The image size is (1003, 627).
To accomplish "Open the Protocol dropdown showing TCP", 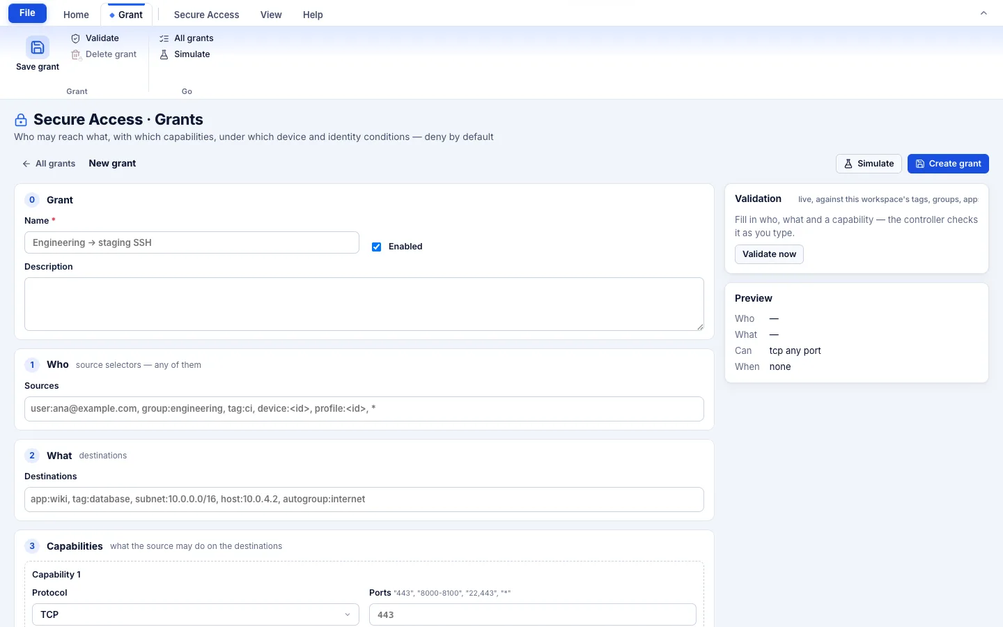I will click(196, 614).
